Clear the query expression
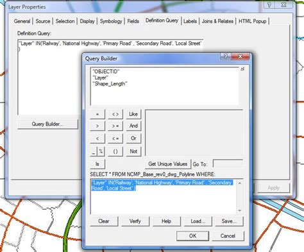The image size is (304, 252). tap(104, 221)
